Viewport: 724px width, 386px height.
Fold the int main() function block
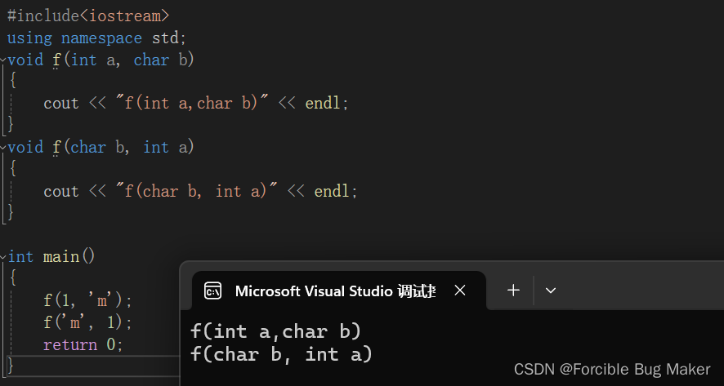pyautogui.click(x=3, y=257)
